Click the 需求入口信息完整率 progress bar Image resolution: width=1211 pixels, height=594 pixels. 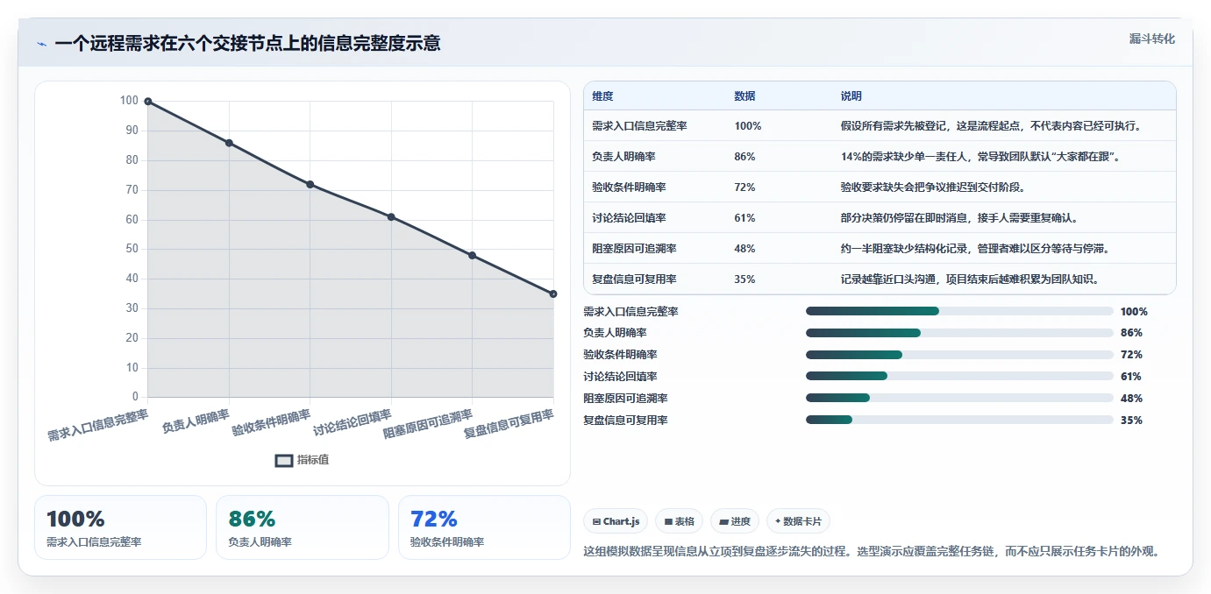(x=959, y=311)
